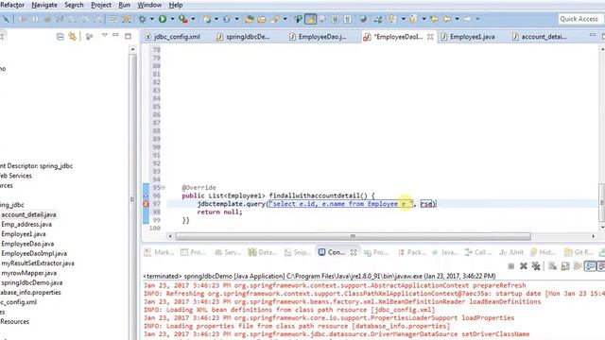605x340 pixels.
Task: Click the Open Type icon in toolbar
Action: 250,19
